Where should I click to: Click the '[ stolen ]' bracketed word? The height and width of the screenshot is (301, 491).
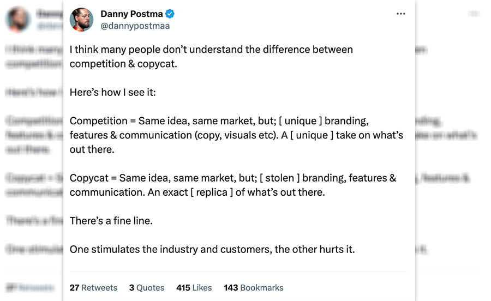(280, 178)
